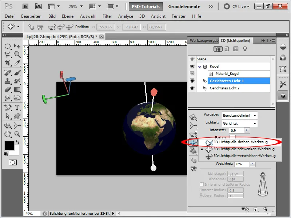Hide the Kugel mesh

point(192,66)
